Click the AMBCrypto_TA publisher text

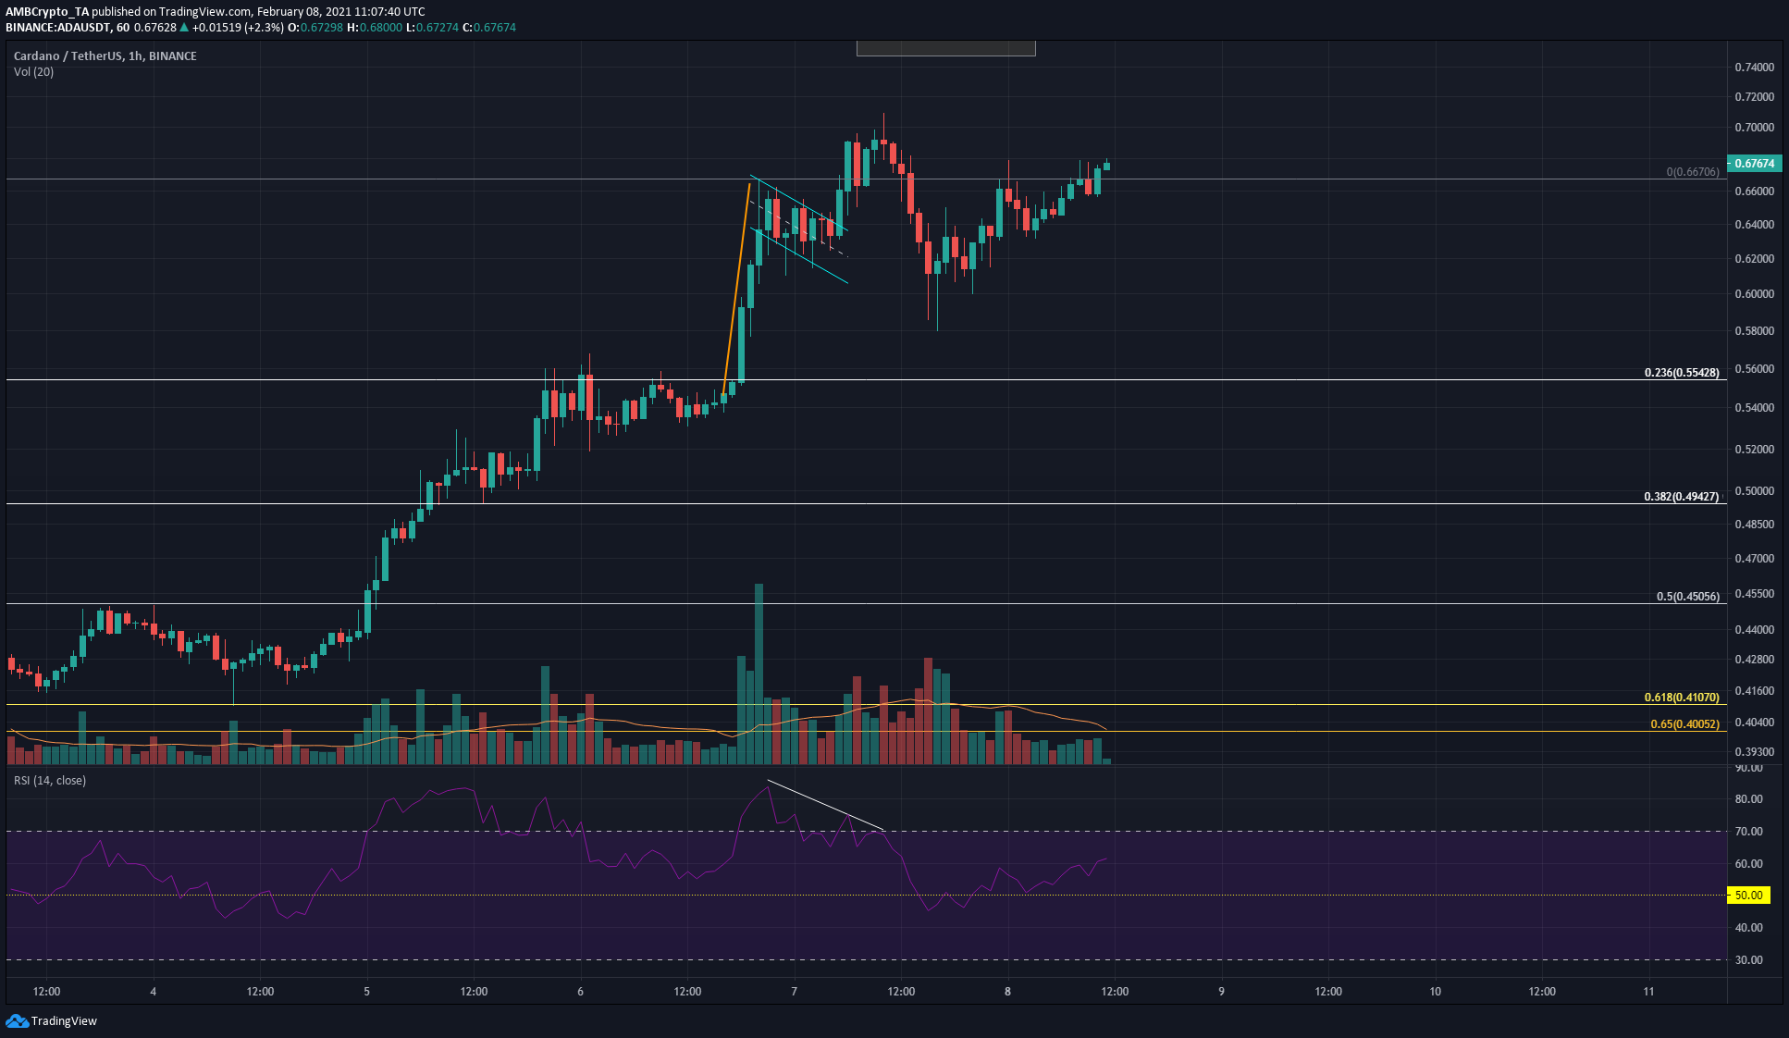click(46, 11)
